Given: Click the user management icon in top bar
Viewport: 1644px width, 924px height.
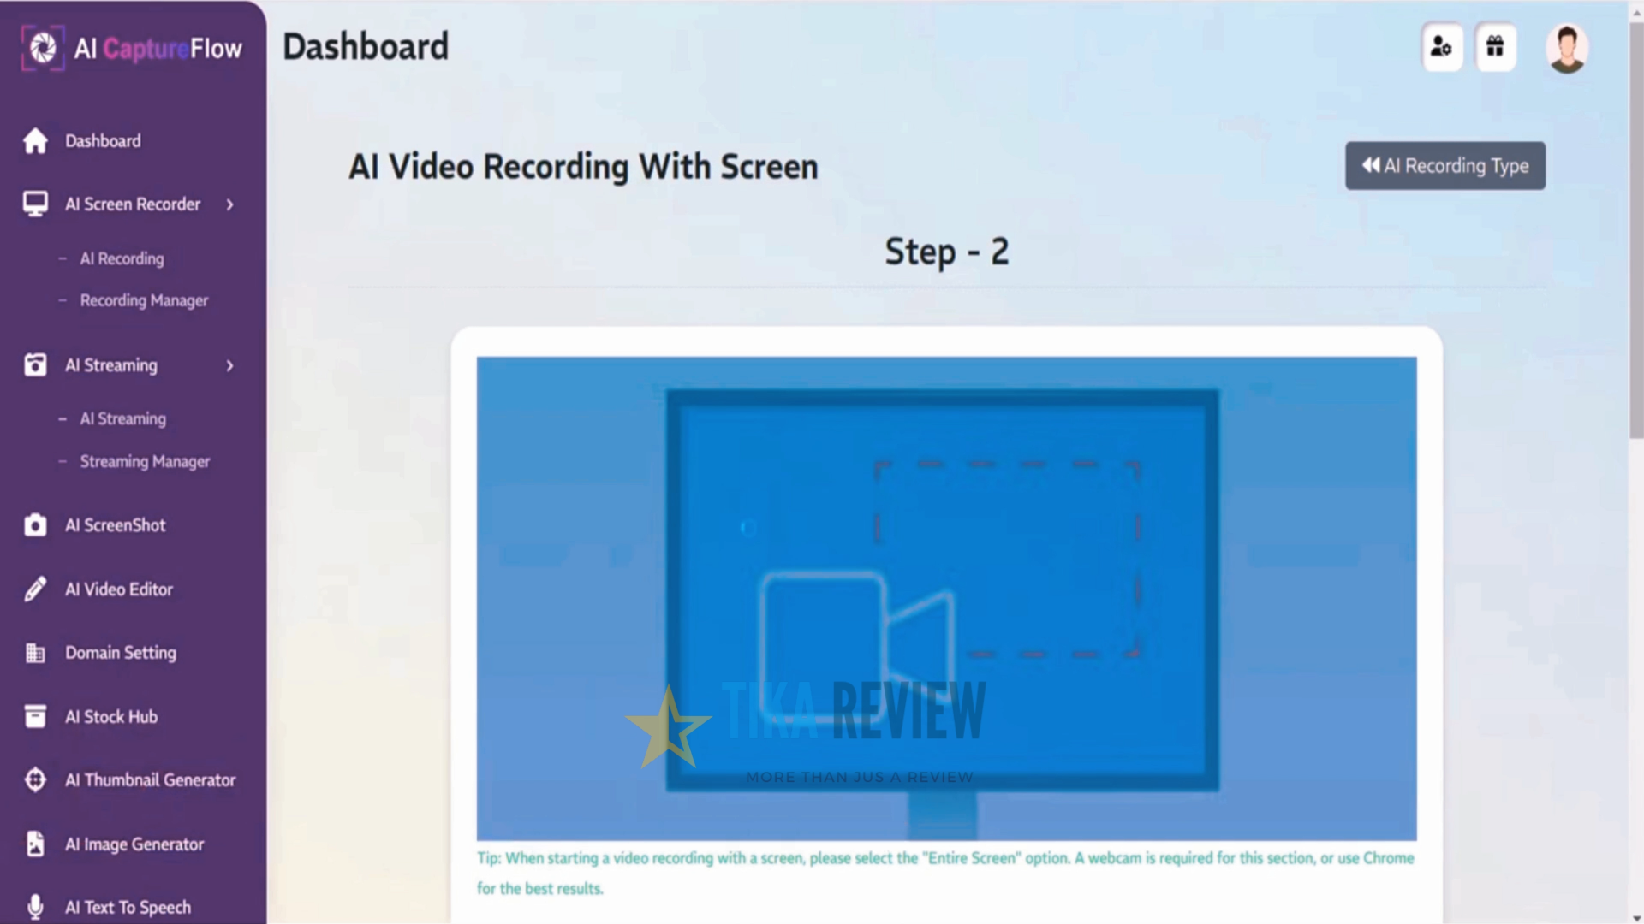Looking at the screenshot, I should click(1442, 47).
